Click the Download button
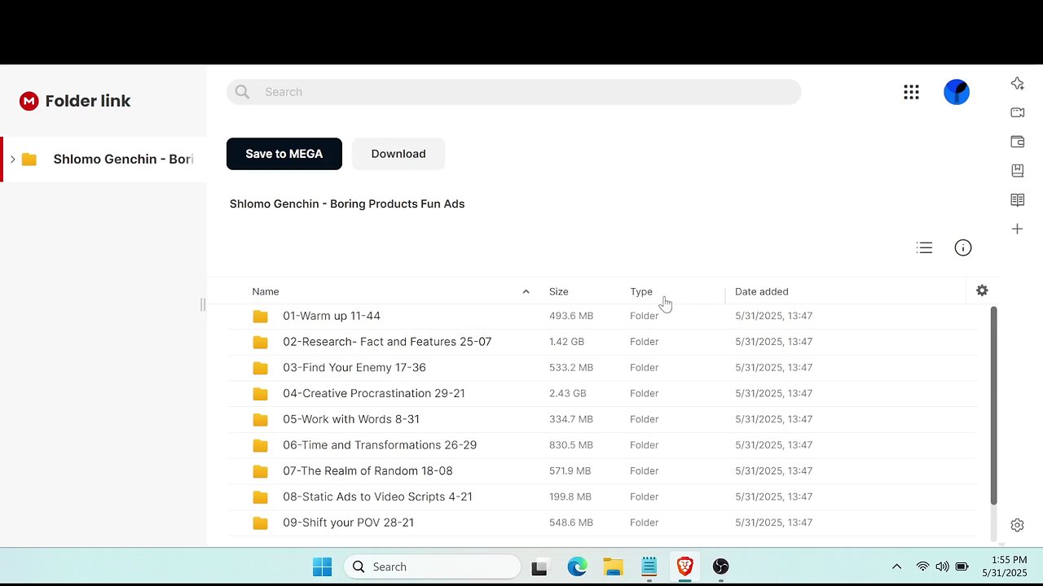The height and width of the screenshot is (586, 1043). coord(398,154)
